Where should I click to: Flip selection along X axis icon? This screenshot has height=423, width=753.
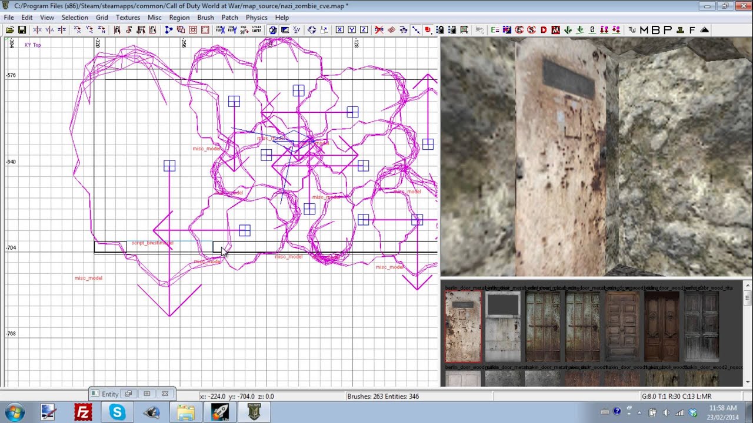point(37,30)
